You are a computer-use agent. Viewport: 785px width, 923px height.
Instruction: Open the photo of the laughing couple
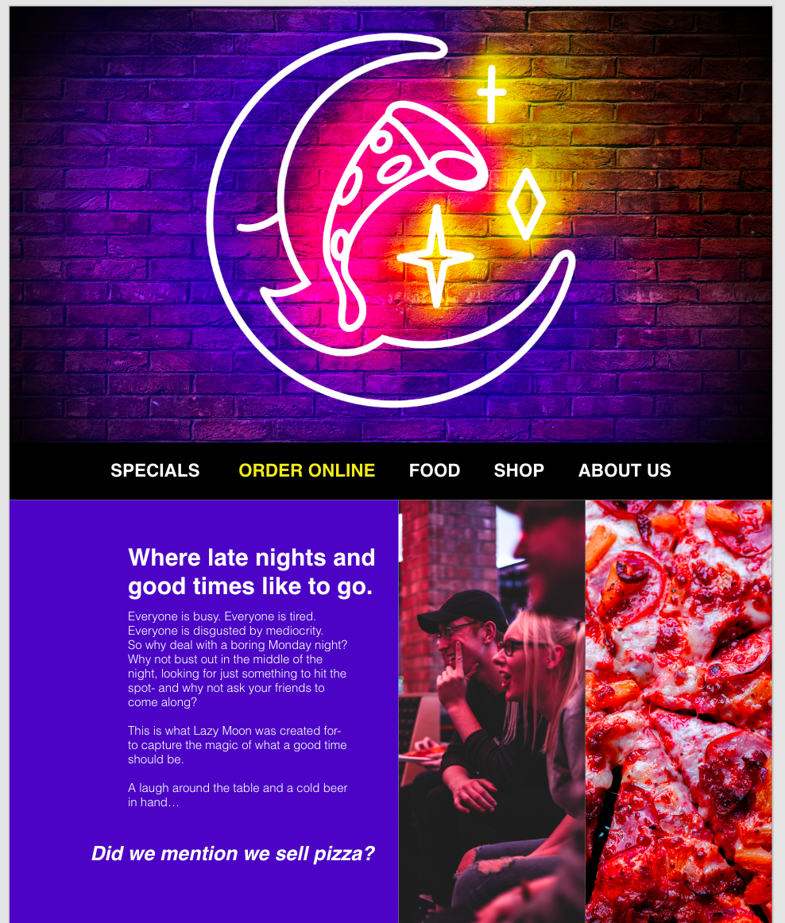(x=492, y=711)
